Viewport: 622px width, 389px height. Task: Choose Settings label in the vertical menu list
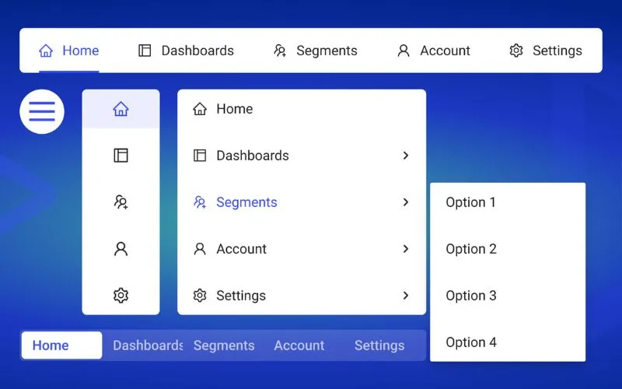(241, 296)
